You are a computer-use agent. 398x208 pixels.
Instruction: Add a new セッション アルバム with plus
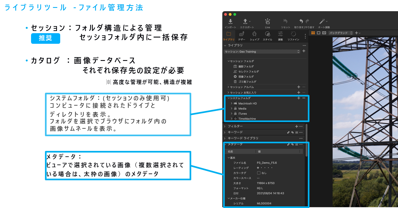click(299, 87)
